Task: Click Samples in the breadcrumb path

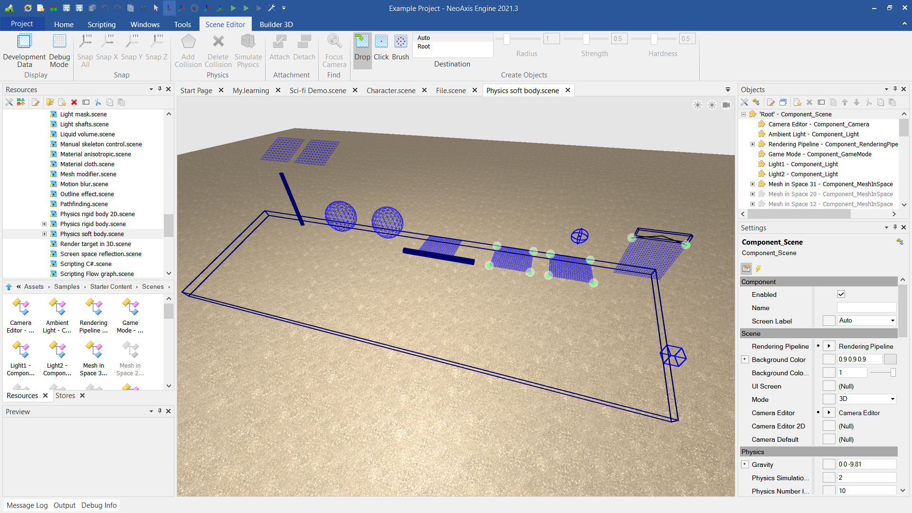Action: [x=67, y=286]
